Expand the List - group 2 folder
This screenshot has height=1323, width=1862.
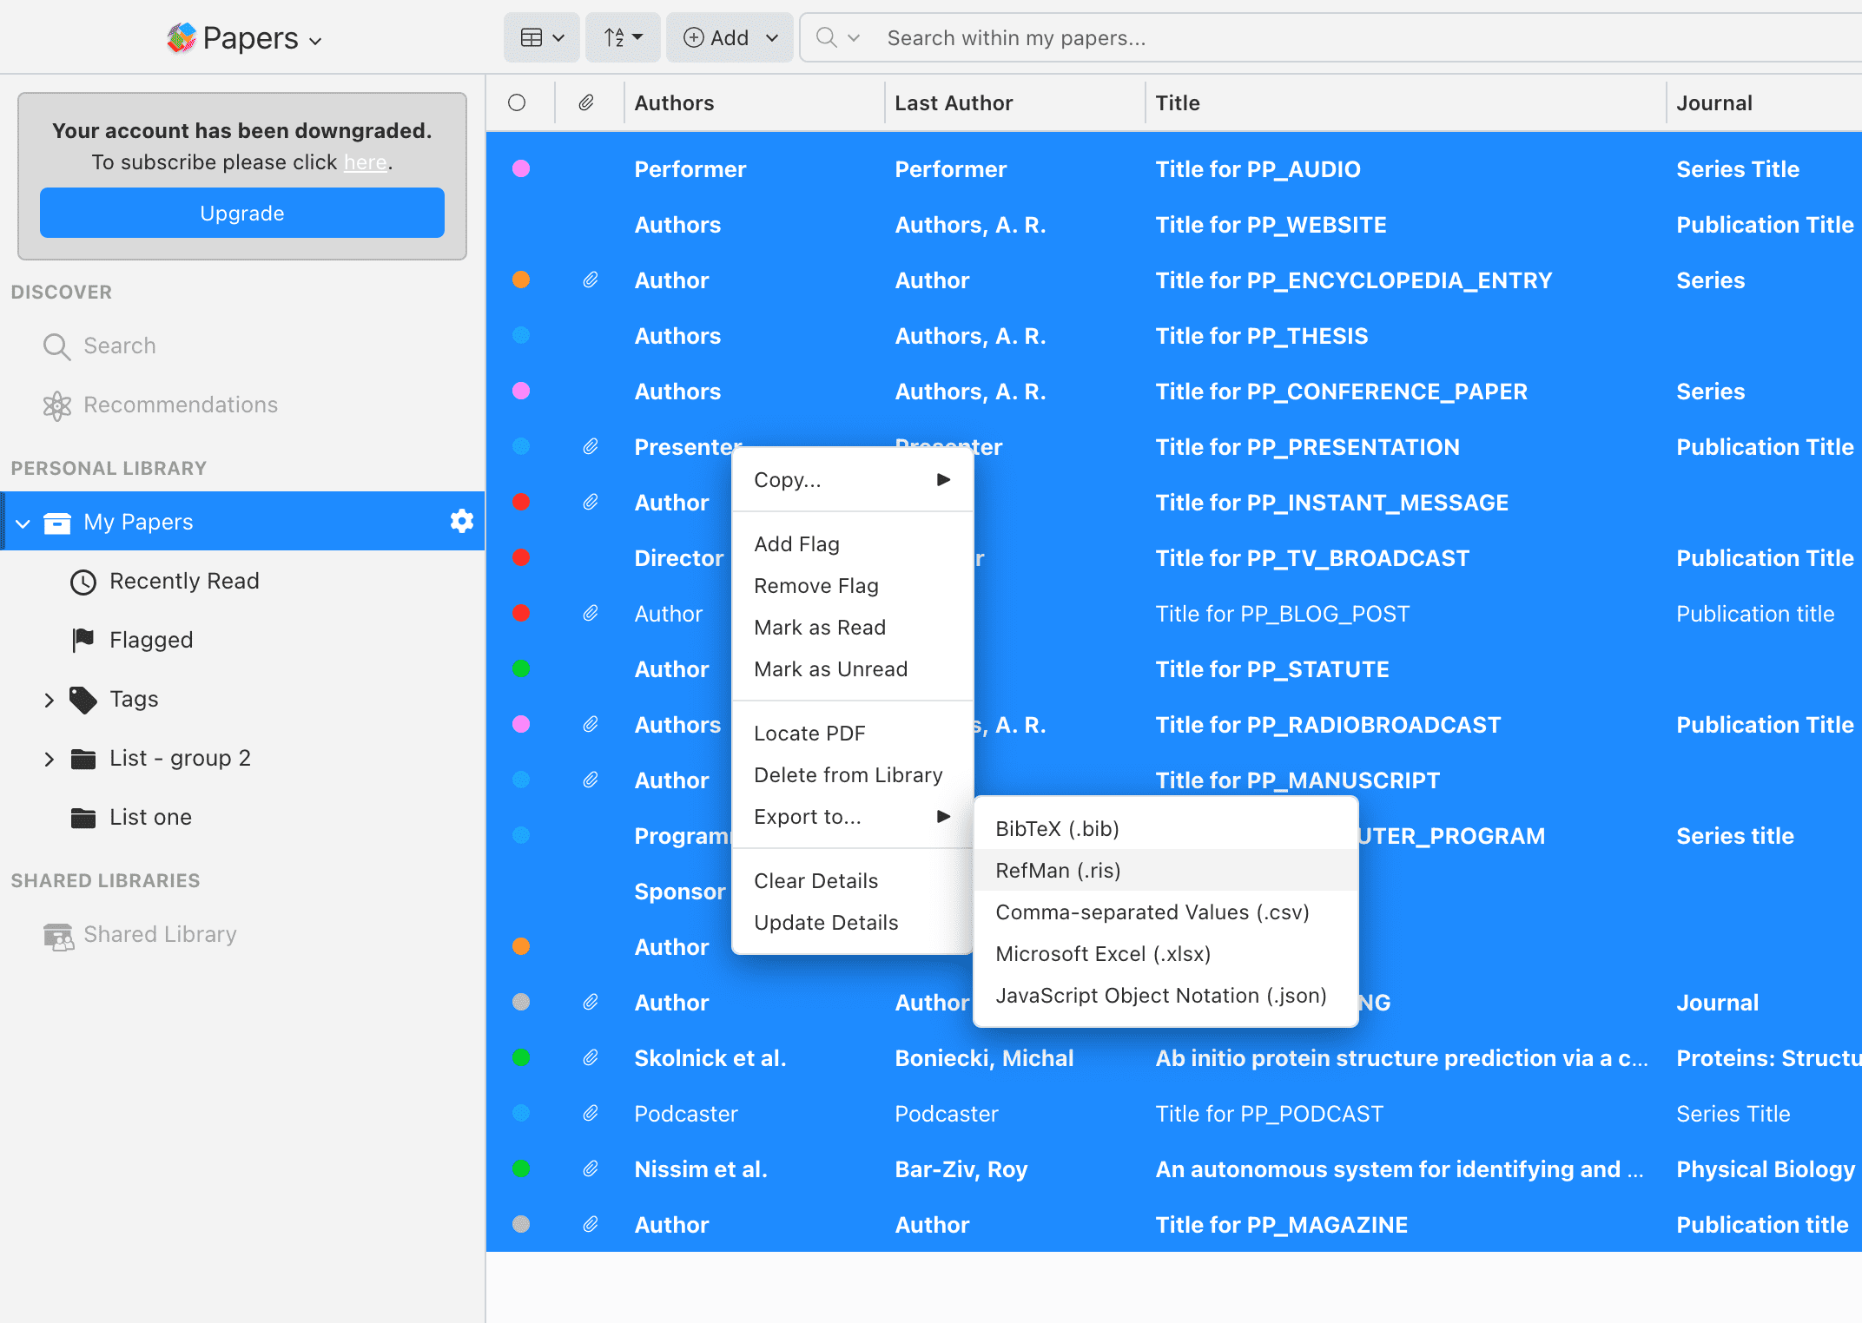point(49,759)
